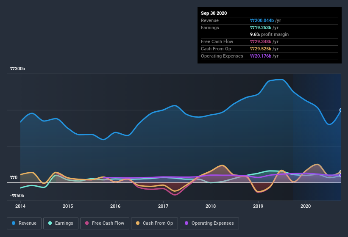Click the ₩200.044b revenue value in tooltip

pyautogui.click(x=265, y=20)
